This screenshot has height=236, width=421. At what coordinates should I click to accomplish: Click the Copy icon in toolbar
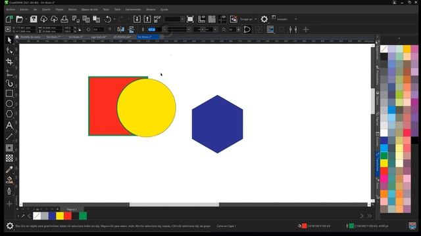coord(86,19)
